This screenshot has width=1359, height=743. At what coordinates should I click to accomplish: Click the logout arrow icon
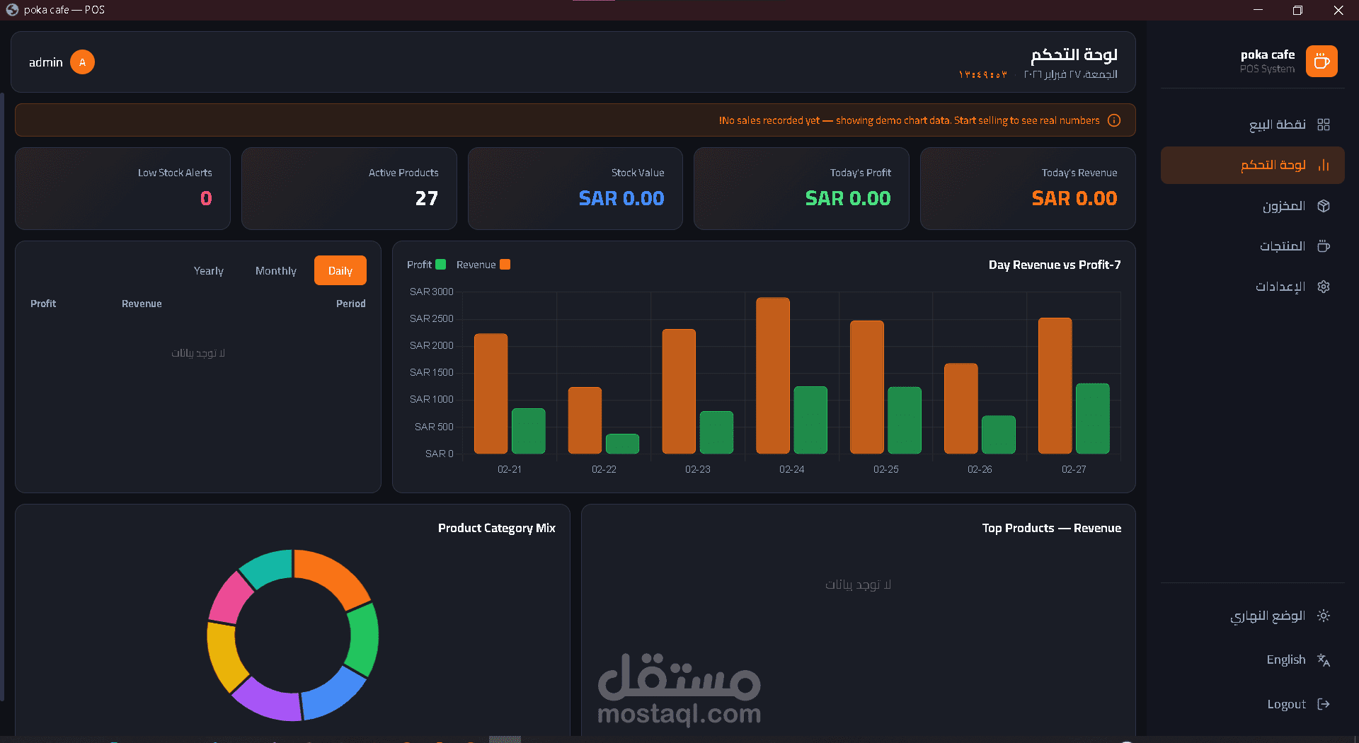click(1324, 704)
